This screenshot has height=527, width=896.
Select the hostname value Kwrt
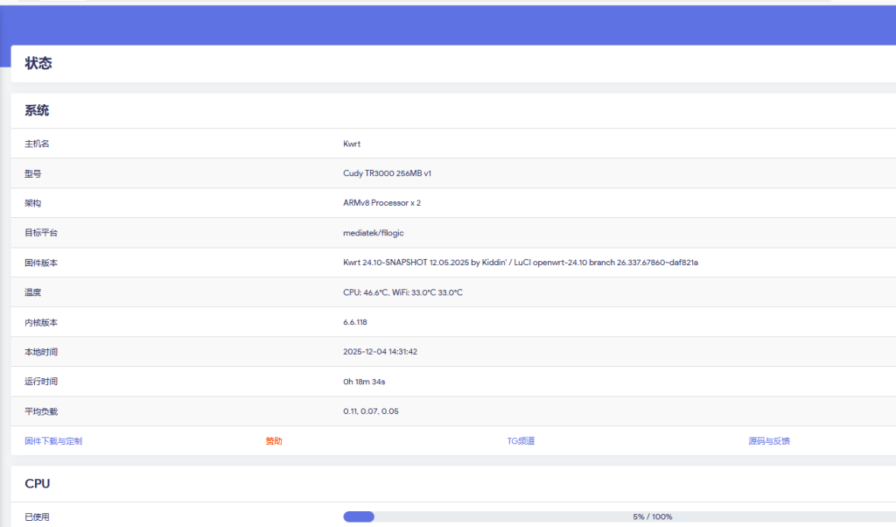point(352,144)
